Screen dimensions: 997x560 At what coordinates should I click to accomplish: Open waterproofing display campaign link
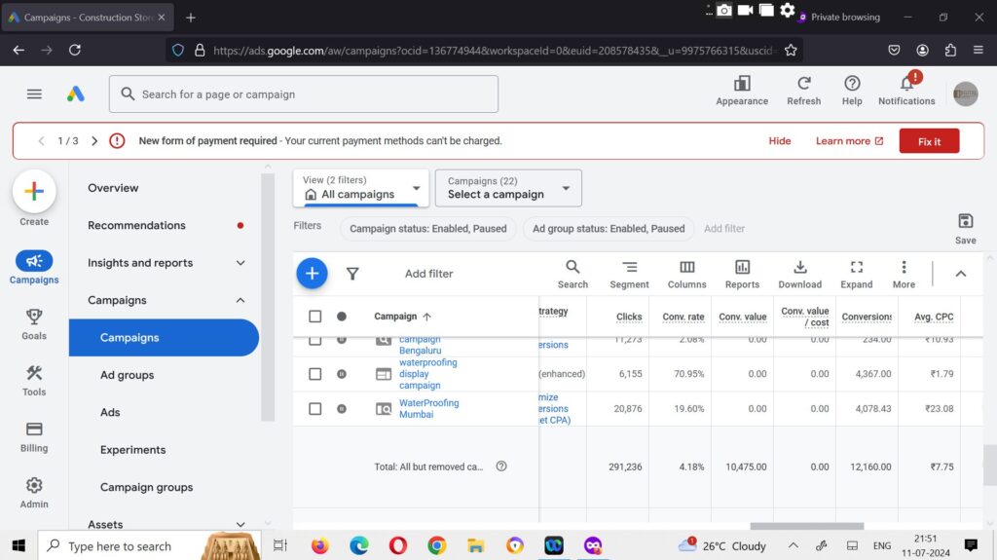[x=428, y=374]
